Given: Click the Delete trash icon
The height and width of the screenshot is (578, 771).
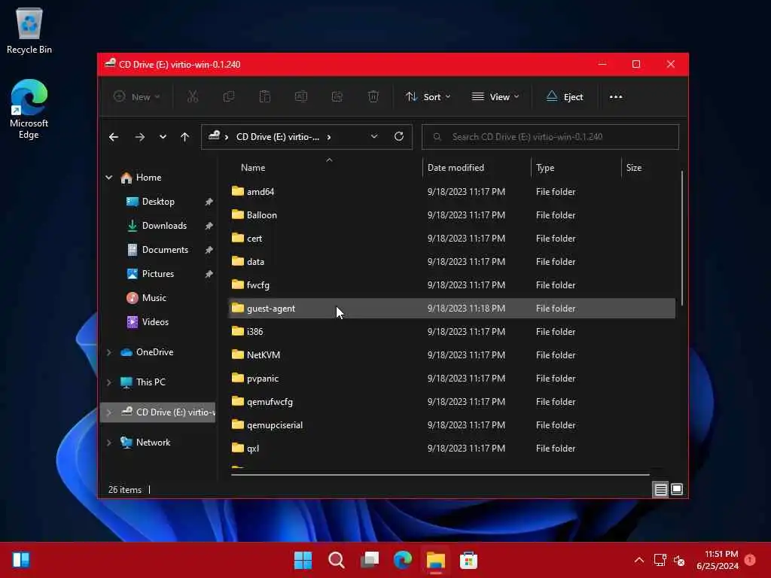Looking at the screenshot, I should (373, 97).
